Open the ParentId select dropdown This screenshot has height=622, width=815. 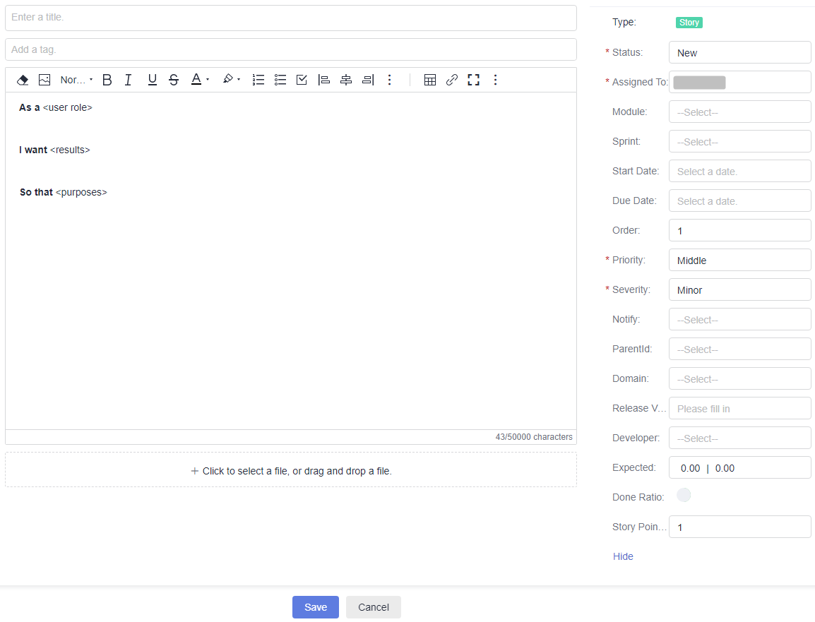pos(739,349)
